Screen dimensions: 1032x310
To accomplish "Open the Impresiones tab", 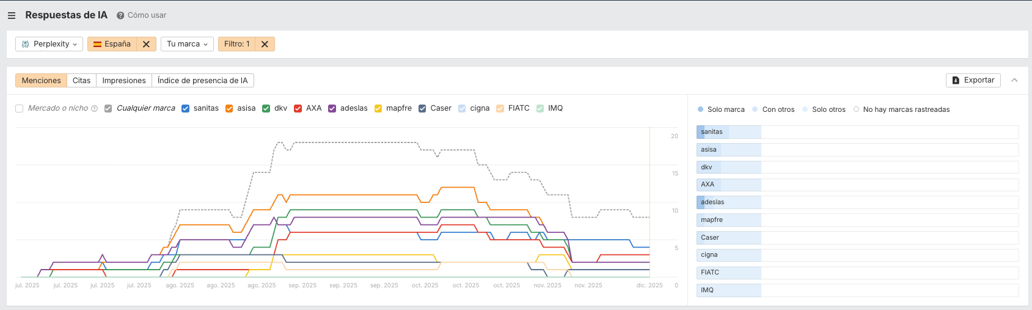I will pos(124,81).
